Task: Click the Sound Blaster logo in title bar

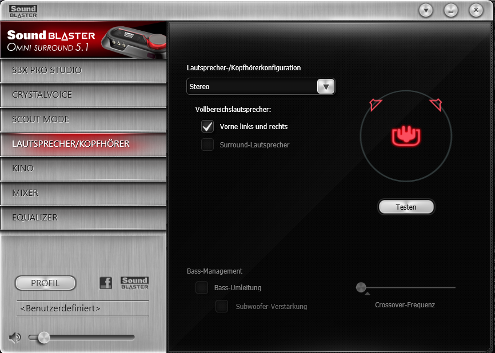Action: pos(23,11)
